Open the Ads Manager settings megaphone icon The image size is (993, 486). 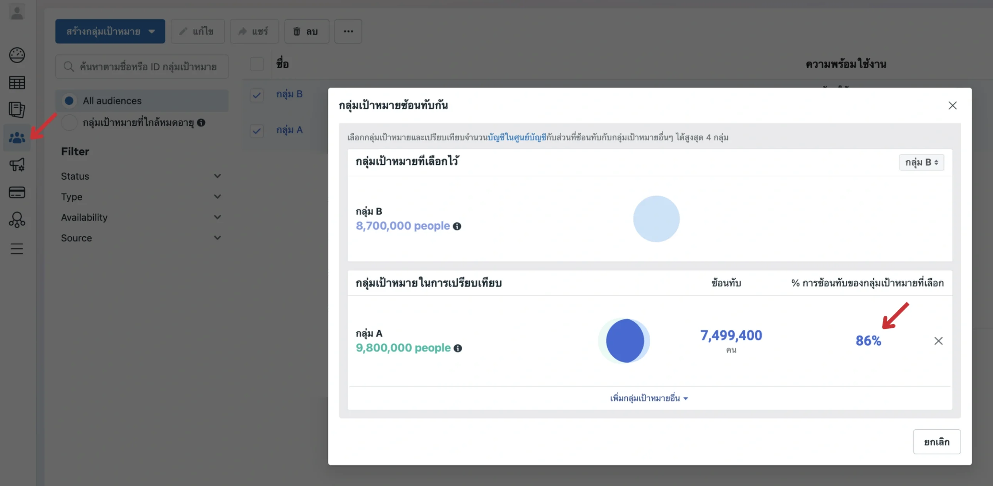point(17,164)
